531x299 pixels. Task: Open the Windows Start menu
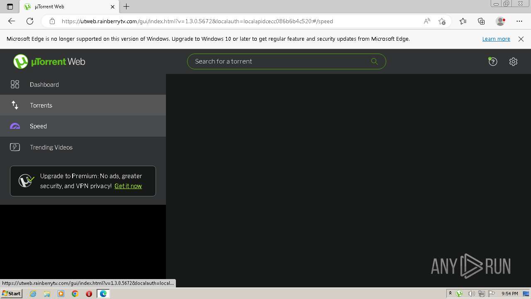point(11,294)
